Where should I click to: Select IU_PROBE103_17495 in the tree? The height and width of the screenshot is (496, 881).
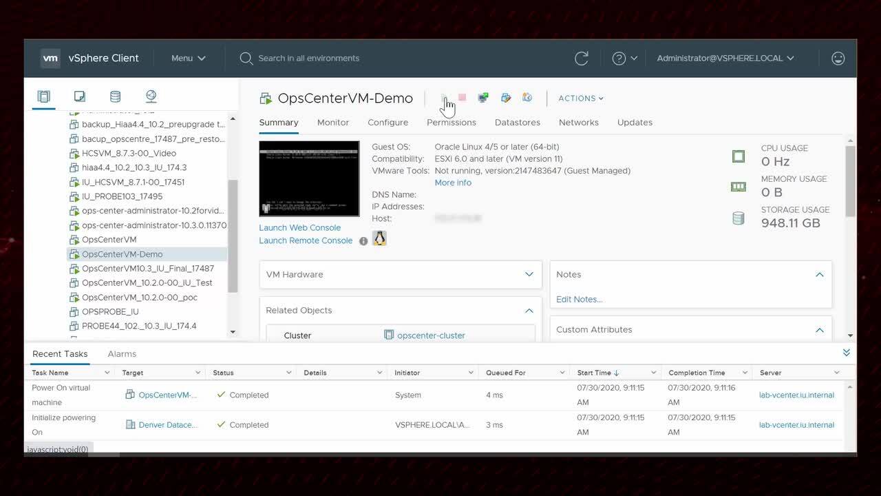[122, 196]
